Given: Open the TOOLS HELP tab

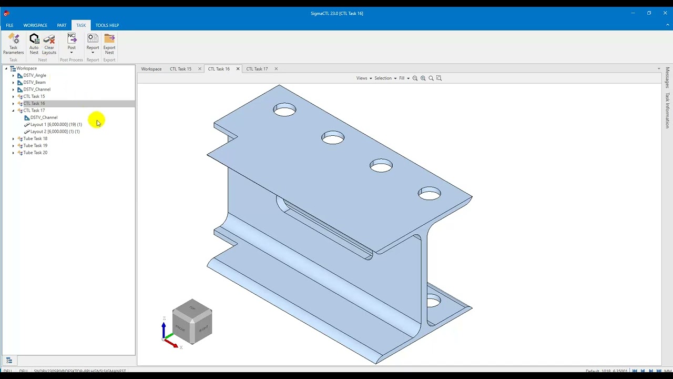Looking at the screenshot, I should tap(107, 25).
